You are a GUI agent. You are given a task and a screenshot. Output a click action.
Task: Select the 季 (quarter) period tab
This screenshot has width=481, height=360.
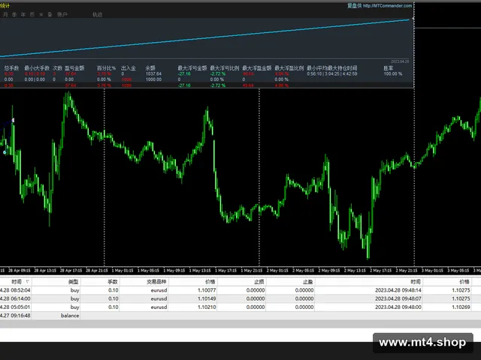14,14
